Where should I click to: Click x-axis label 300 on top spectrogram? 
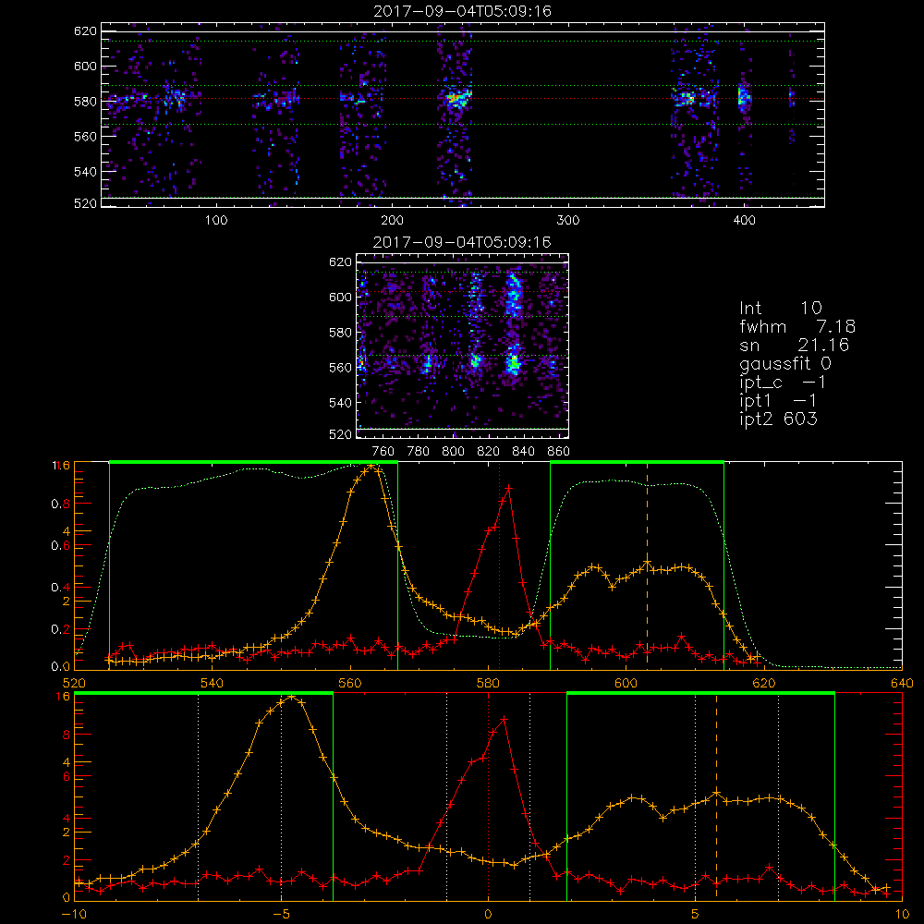tap(568, 221)
